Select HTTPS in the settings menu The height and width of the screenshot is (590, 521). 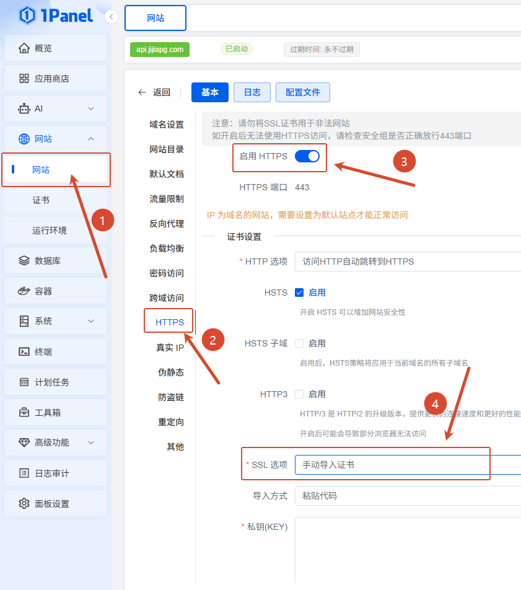170,322
